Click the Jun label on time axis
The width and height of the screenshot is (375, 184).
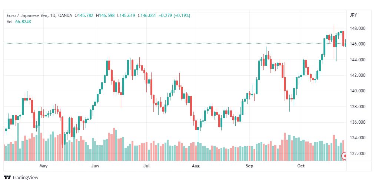click(x=95, y=166)
